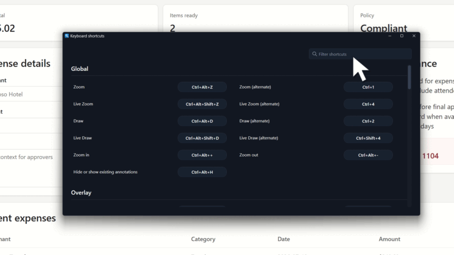
Task: Click the Keyboard shortcuts title text
Action: click(87, 36)
